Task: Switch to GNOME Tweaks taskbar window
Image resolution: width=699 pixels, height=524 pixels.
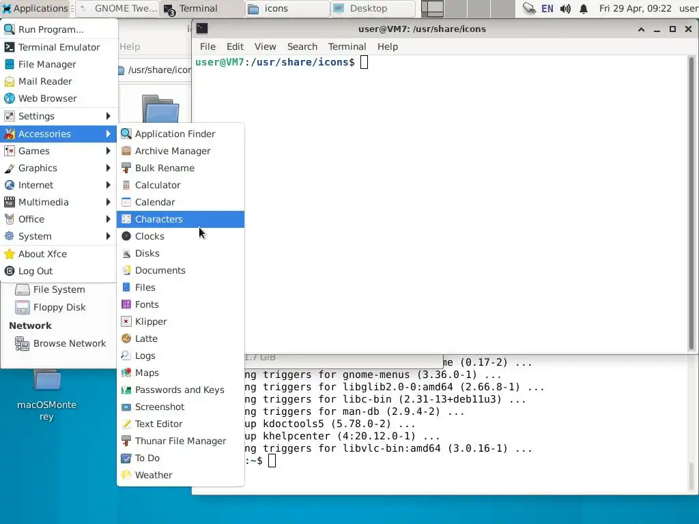Action: coord(118,8)
